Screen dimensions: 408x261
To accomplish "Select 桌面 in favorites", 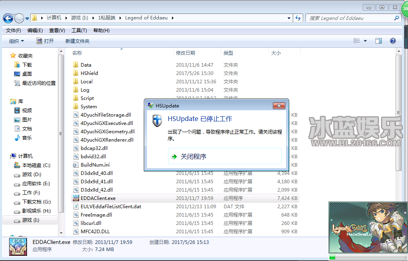I will click(23, 74).
